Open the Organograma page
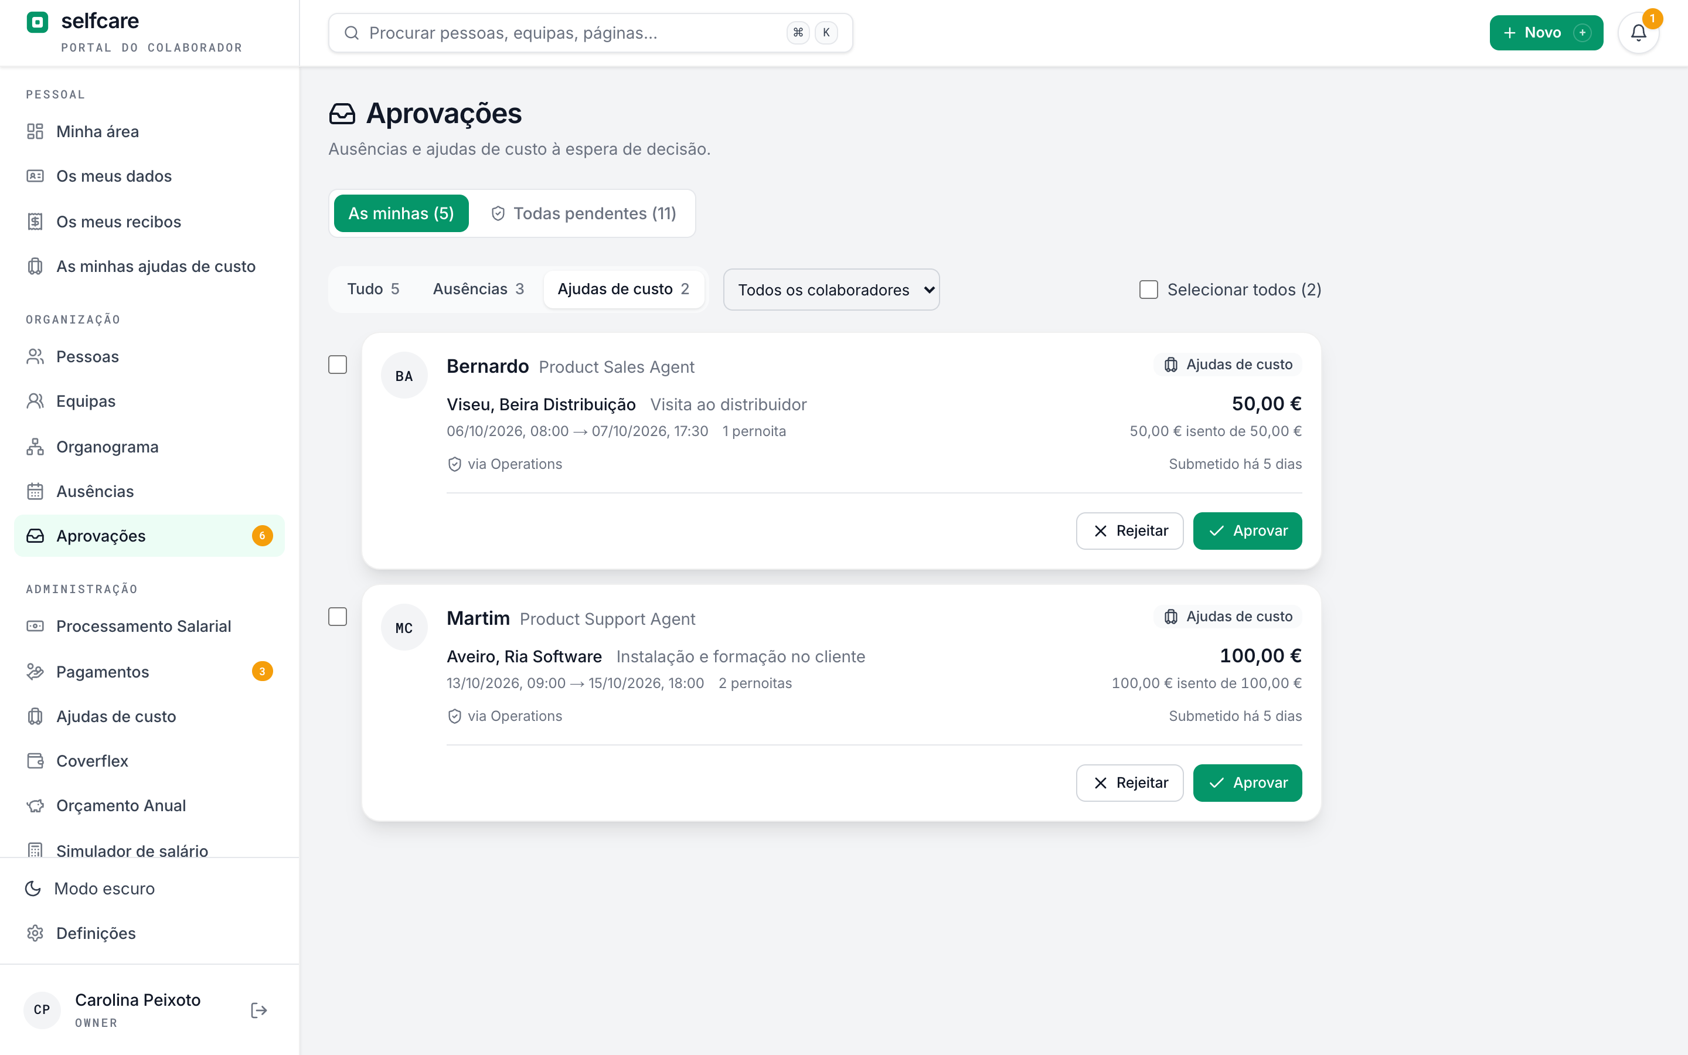The width and height of the screenshot is (1688, 1055). (x=149, y=447)
